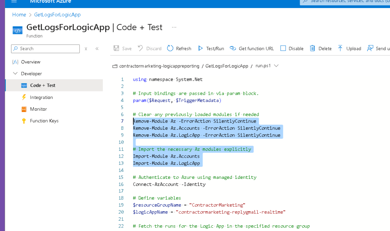Click the Integration lightning bolt icon
This screenshot has width=390, height=231.
pyautogui.click(x=24, y=97)
